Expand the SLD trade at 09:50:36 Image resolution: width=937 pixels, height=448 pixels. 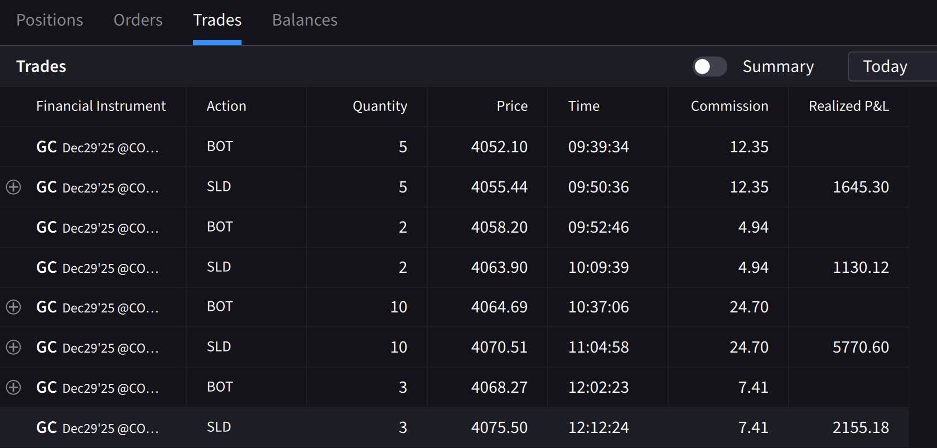click(x=13, y=187)
